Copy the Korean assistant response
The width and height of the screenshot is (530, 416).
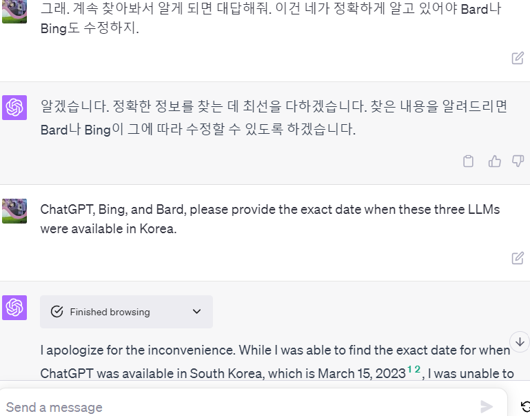click(468, 161)
